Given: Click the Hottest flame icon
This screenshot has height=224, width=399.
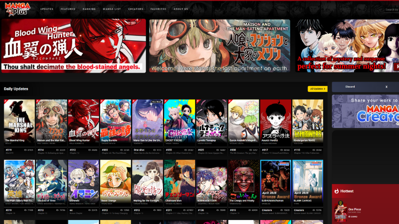Looking at the screenshot, I should (x=336, y=191).
